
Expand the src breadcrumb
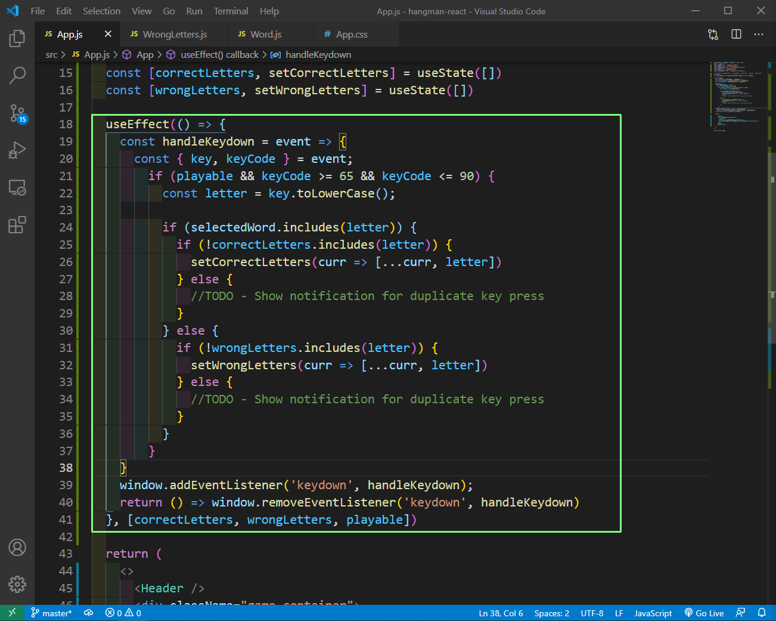point(52,55)
